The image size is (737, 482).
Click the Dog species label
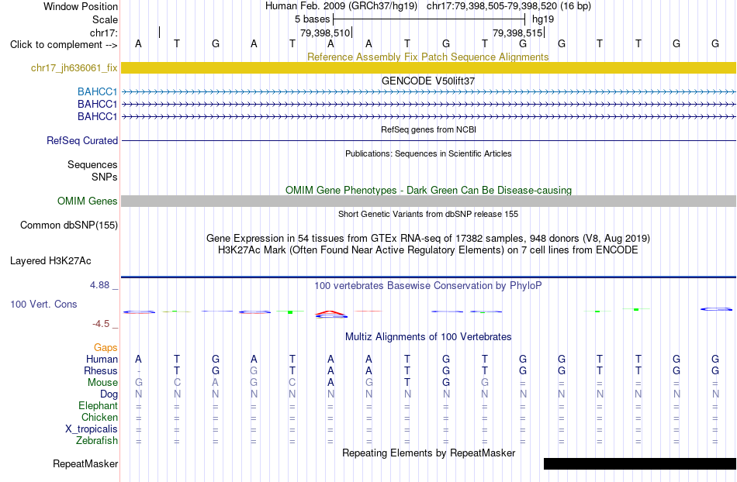[109, 394]
